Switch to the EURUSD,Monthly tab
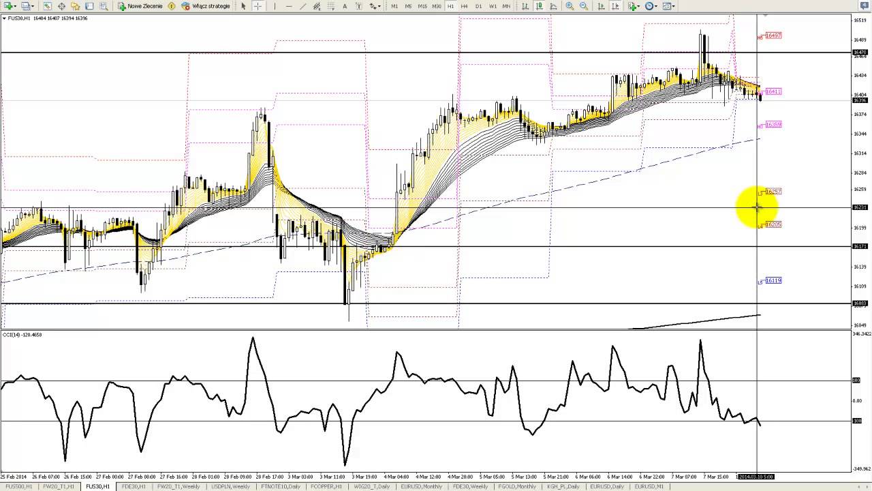The image size is (872, 491). pyautogui.click(x=421, y=486)
